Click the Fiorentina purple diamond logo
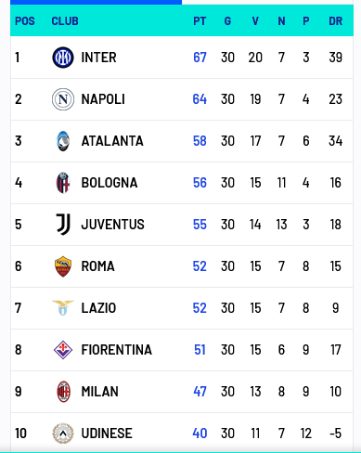 coord(63,350)
